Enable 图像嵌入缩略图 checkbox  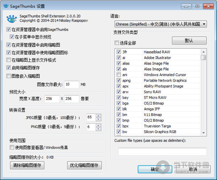coord(8,76)
